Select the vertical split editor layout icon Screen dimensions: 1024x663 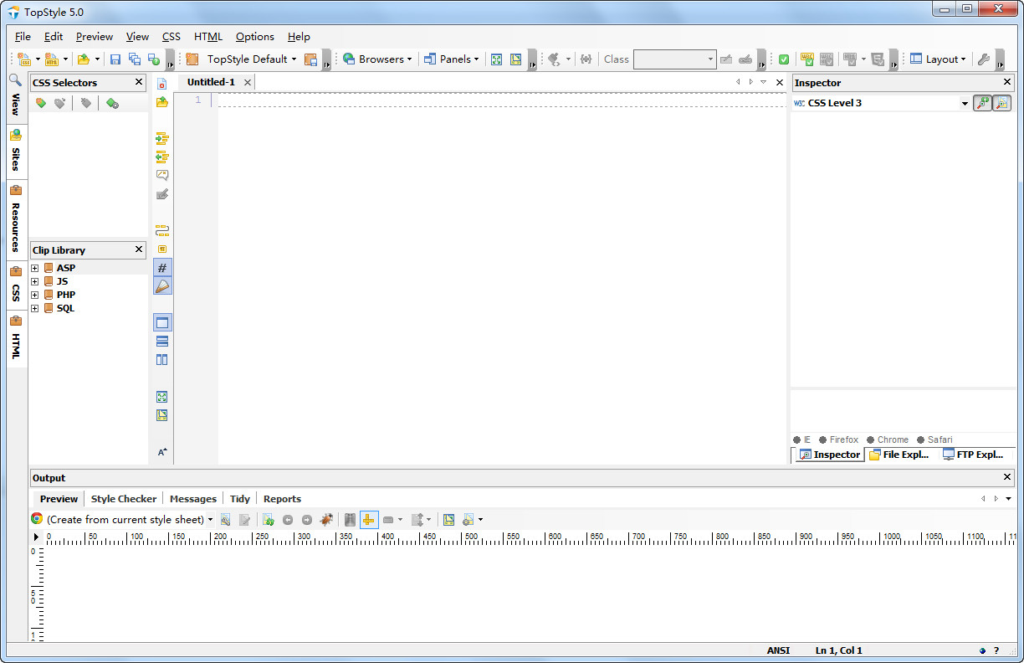(162, 359)
